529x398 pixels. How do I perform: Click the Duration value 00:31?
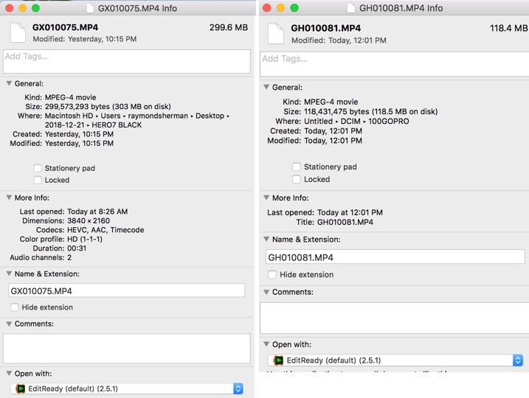click(x=77, y=248)
